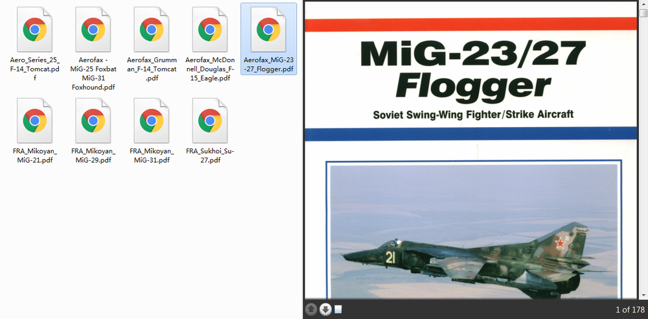Go to next page with down arrow
Image resolution: width=648 pixels, height=319 pixels.
click(x=326, y=309)
